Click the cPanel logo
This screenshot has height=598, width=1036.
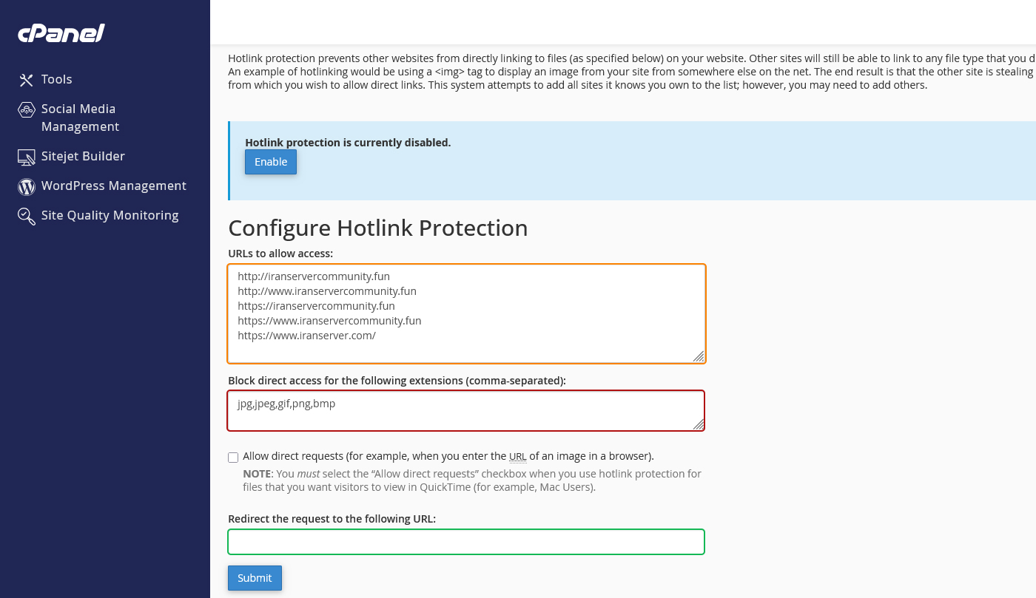[61, 33]
